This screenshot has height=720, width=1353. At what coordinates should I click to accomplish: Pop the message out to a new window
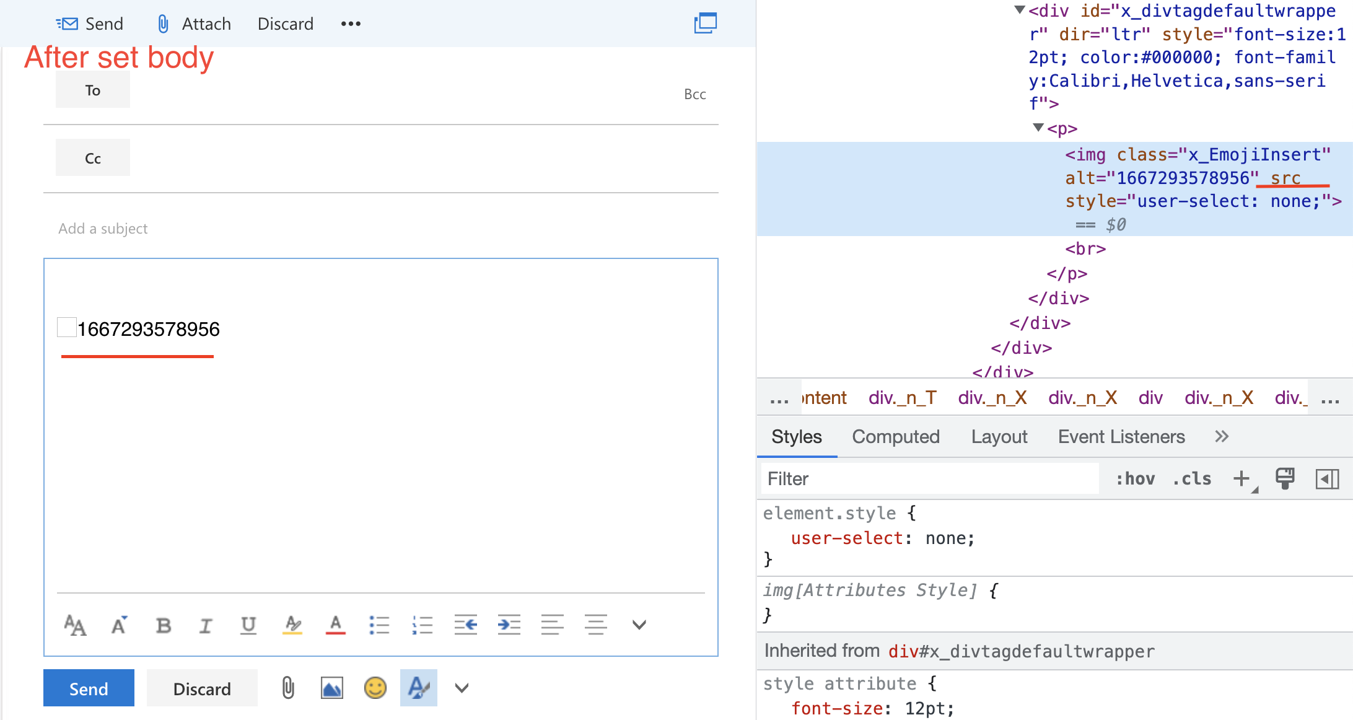[x=706, y=23]
